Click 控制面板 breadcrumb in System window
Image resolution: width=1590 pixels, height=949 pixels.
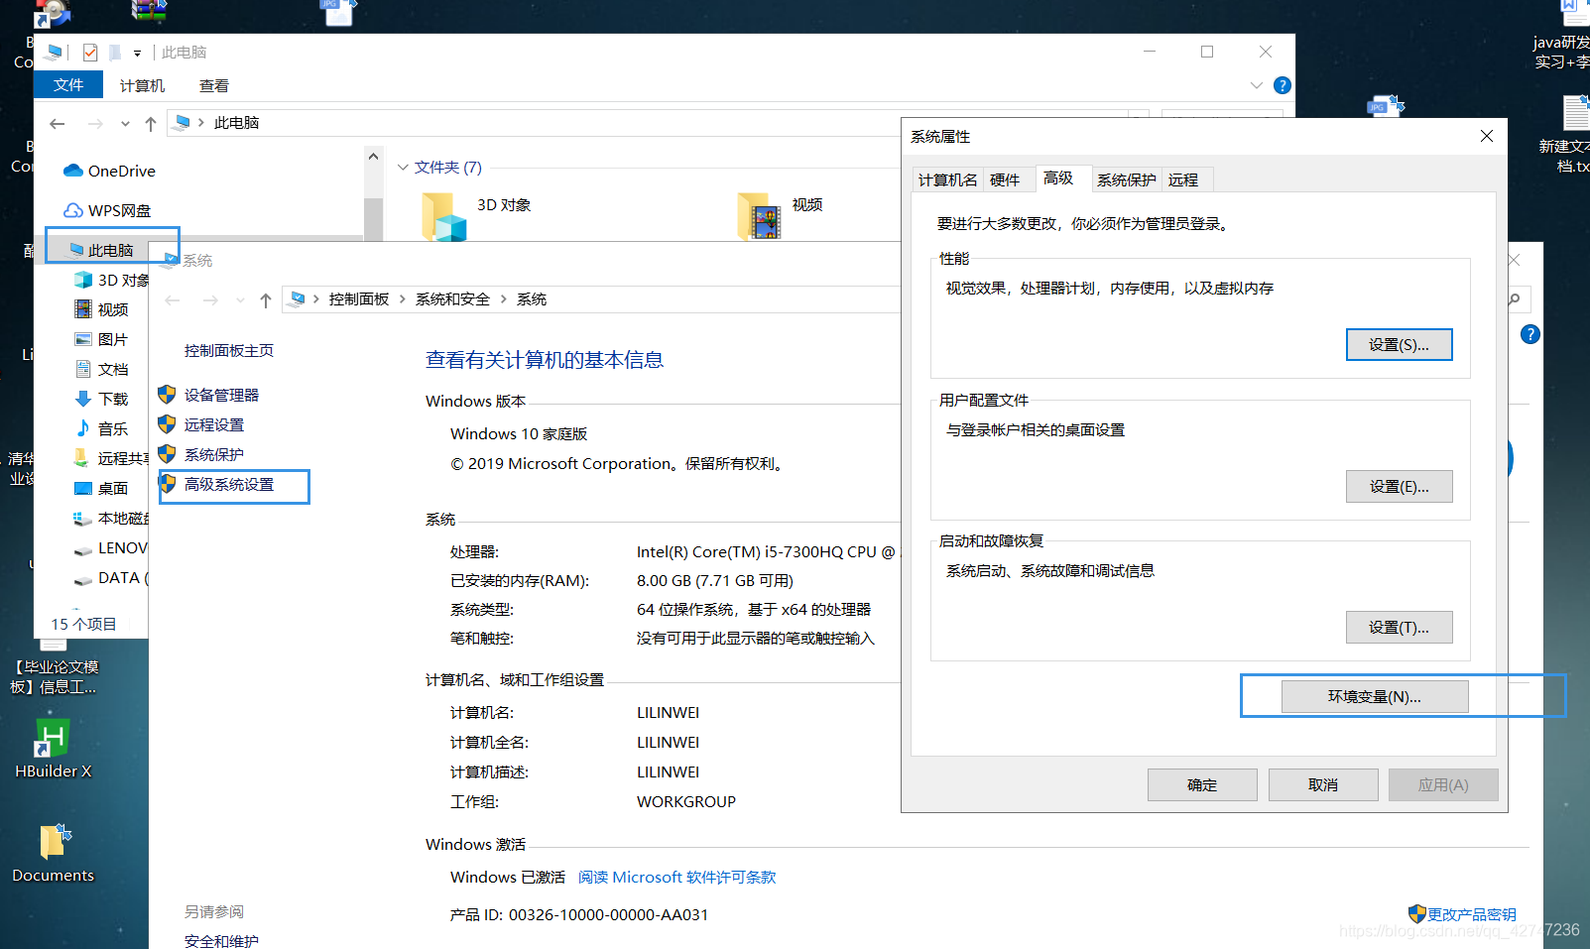click(359, 299)
